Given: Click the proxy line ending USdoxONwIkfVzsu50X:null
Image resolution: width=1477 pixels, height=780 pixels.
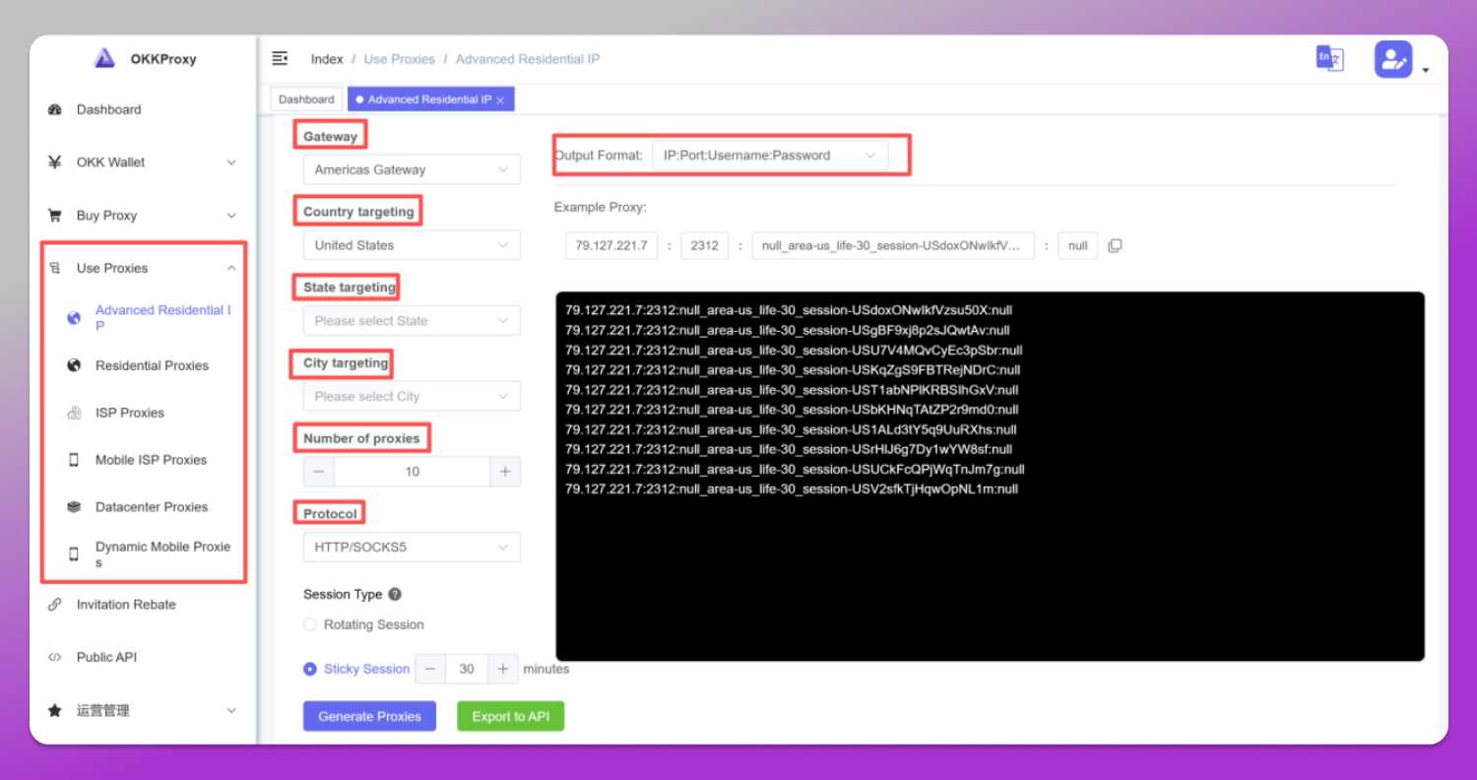Looking at the screenshot, I should pyautogui.click(x=789, y=310).
